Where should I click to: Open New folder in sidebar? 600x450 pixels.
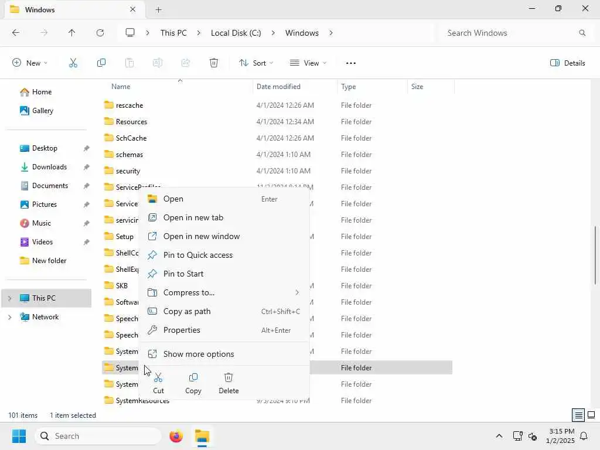(x=43, y=261)
